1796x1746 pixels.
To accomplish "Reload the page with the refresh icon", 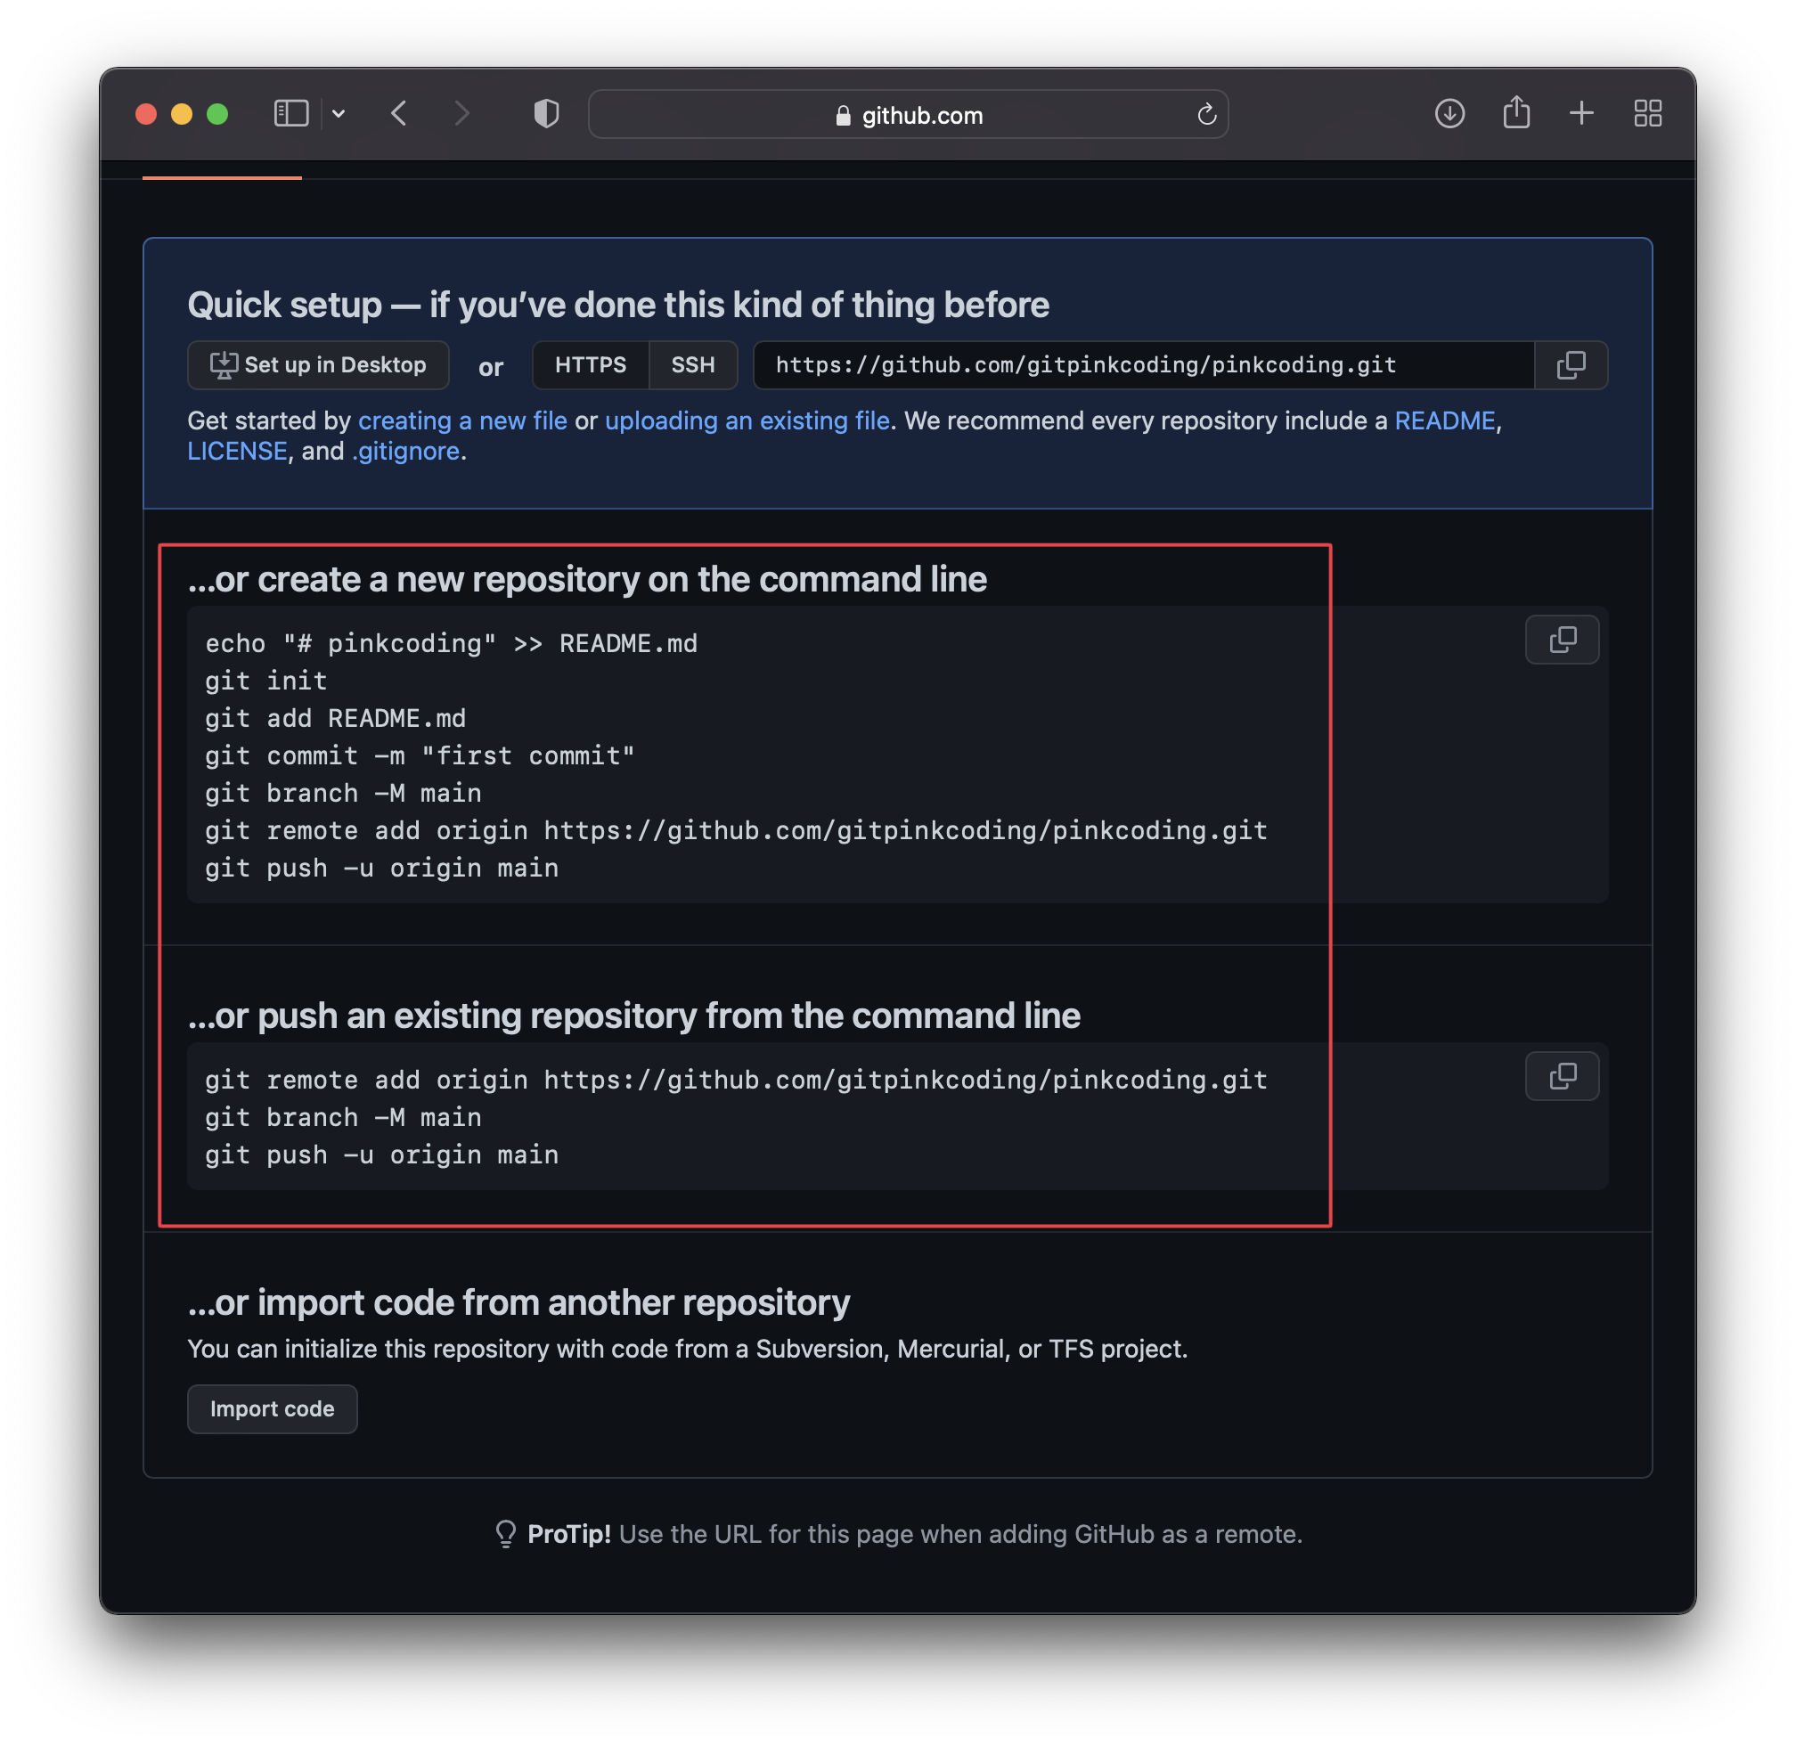I will [1206, 115].
